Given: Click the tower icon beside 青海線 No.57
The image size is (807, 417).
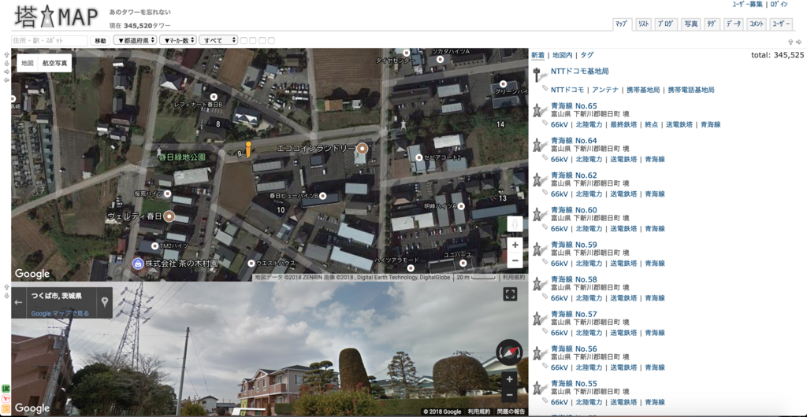Looking at the screenshot, I should 539,318.
